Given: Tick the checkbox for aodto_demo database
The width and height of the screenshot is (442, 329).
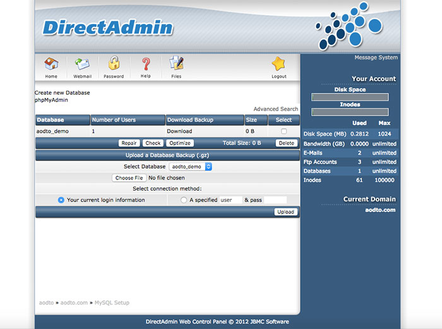Looking at the screenshot, I should 284,131.
